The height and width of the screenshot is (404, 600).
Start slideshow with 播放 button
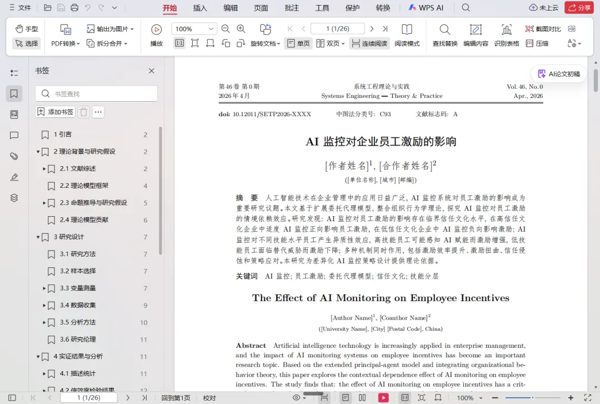157,36
